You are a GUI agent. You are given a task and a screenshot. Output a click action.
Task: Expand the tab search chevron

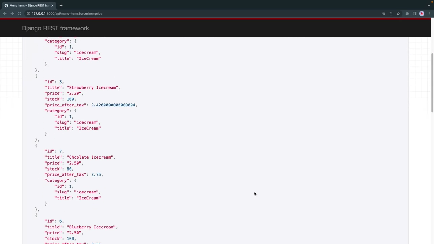pos(429,5)
